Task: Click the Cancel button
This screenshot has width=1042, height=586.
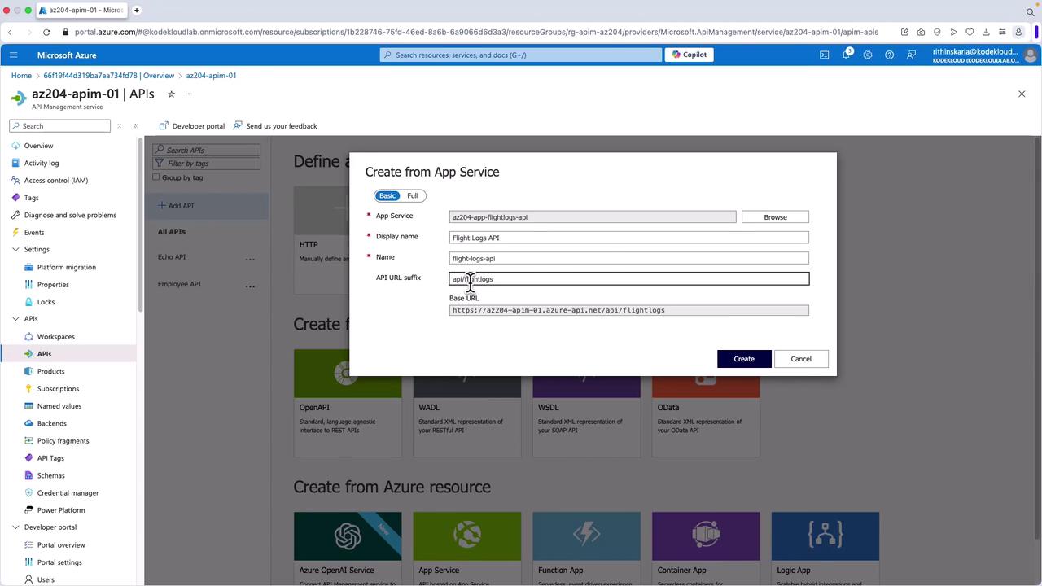Action: point(801,359)
